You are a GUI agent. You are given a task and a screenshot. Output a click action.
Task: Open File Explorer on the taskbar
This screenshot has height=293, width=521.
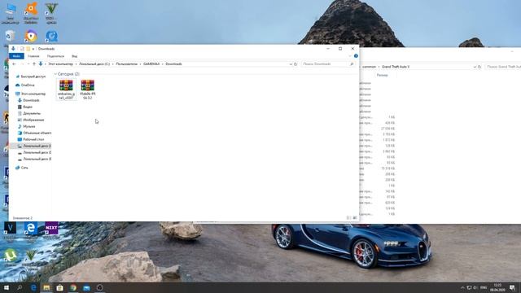tap(46, 287)
